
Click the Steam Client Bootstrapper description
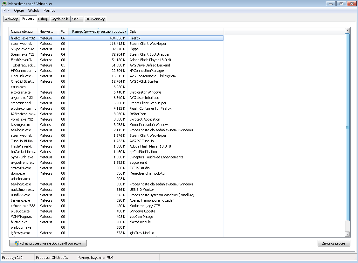point(149,54)
